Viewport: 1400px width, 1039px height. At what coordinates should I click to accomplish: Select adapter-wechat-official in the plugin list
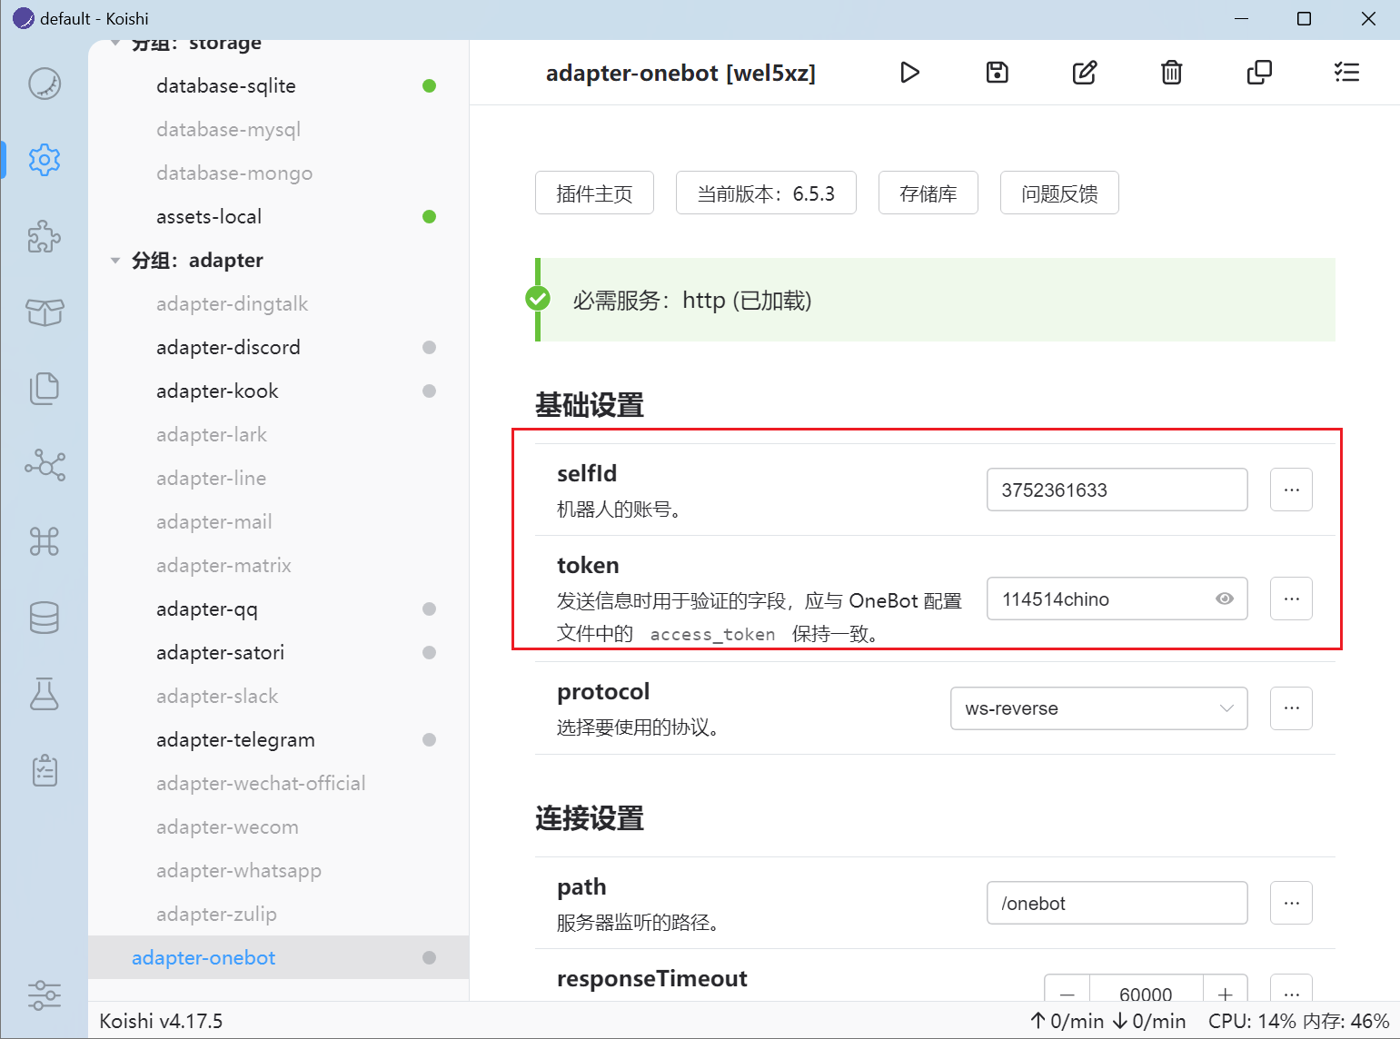coord(279,783)
